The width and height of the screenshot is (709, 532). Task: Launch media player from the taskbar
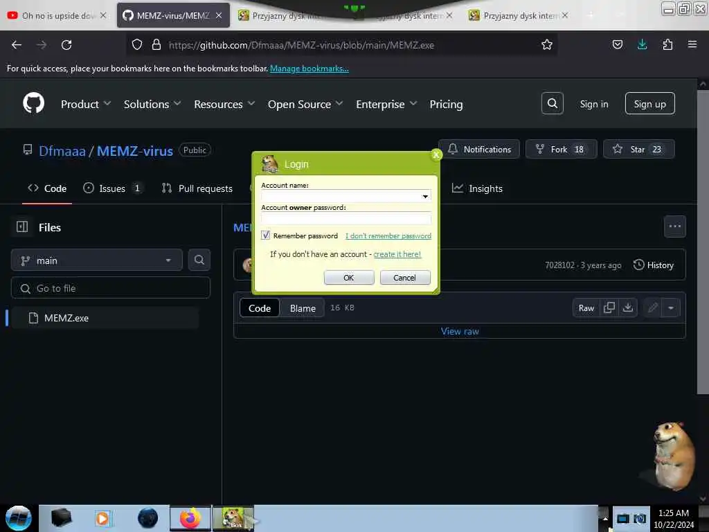pyautogui.click(x=102, y=518)
